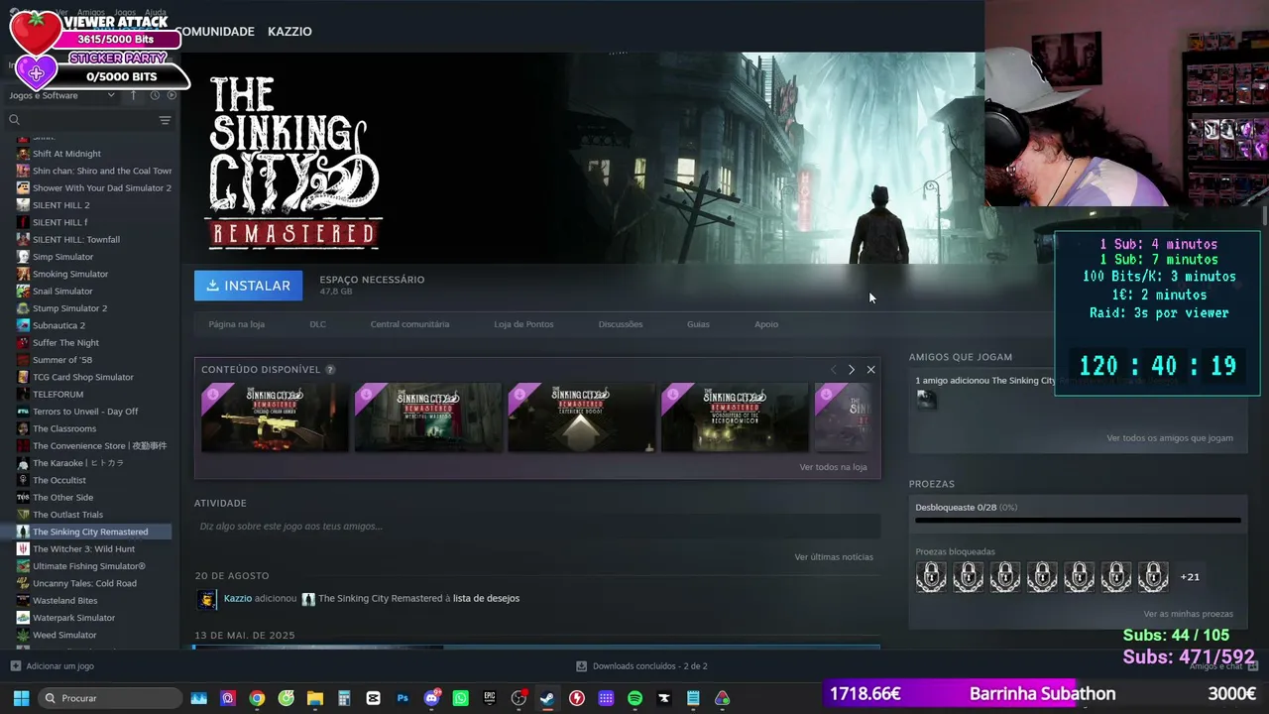This screenshot has height=714, width=1269.
Task: Click Ver últimas notícias link
Action: click(834, 557)
